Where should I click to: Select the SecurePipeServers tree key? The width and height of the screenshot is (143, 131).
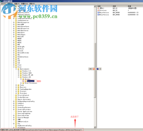point(24,108)
